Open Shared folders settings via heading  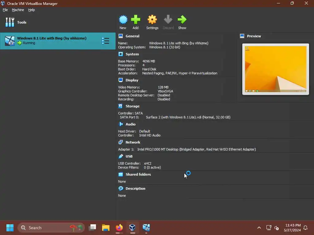coord(138,174)
